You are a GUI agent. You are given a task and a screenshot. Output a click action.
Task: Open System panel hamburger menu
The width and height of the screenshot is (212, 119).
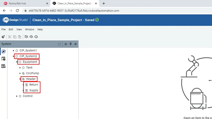pyautogui.click(x=76, y=44)
